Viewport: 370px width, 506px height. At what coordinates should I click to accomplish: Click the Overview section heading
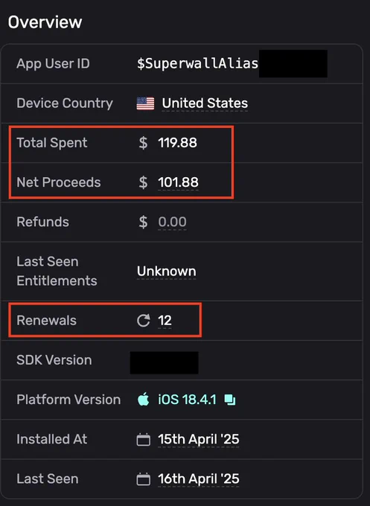pyautogui.click(x=45, y=22)
